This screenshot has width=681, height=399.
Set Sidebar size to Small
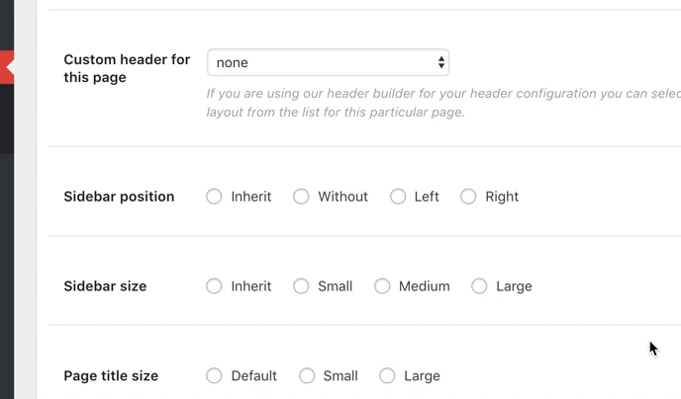[301, 286]
